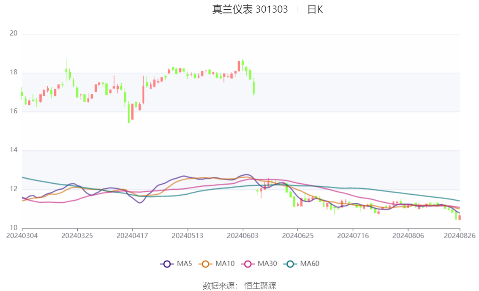This screenshot has height=291, width=479.
Task: Hide the MA10 series via its label
Action: 225,264
